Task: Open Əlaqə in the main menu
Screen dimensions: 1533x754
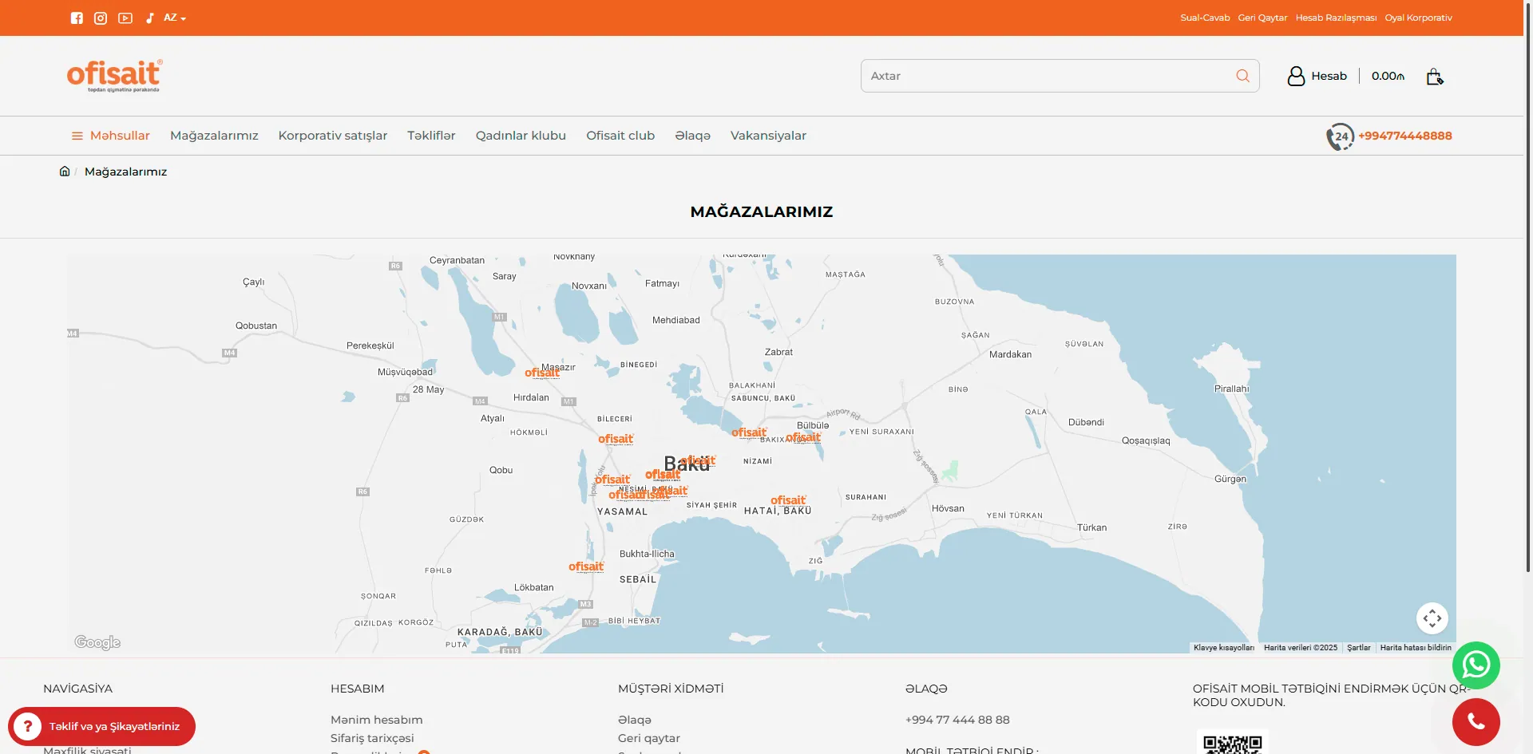Action: pos(692,136)
